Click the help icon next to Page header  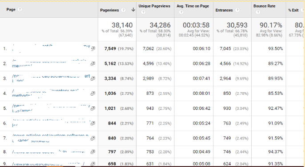[20, 9]
